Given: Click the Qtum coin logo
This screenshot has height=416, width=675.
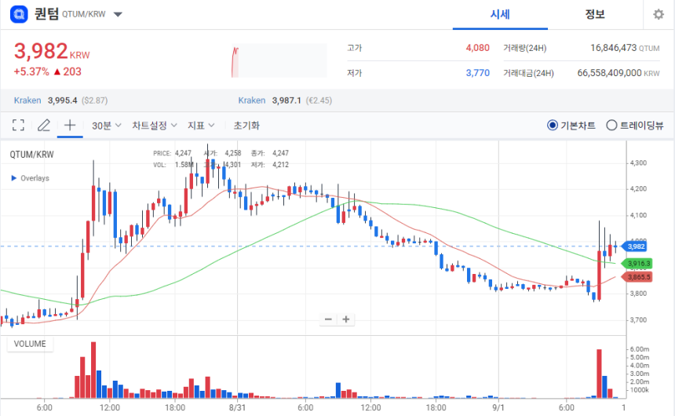Looking at the screenshot, I should click(x=19, y=14).
